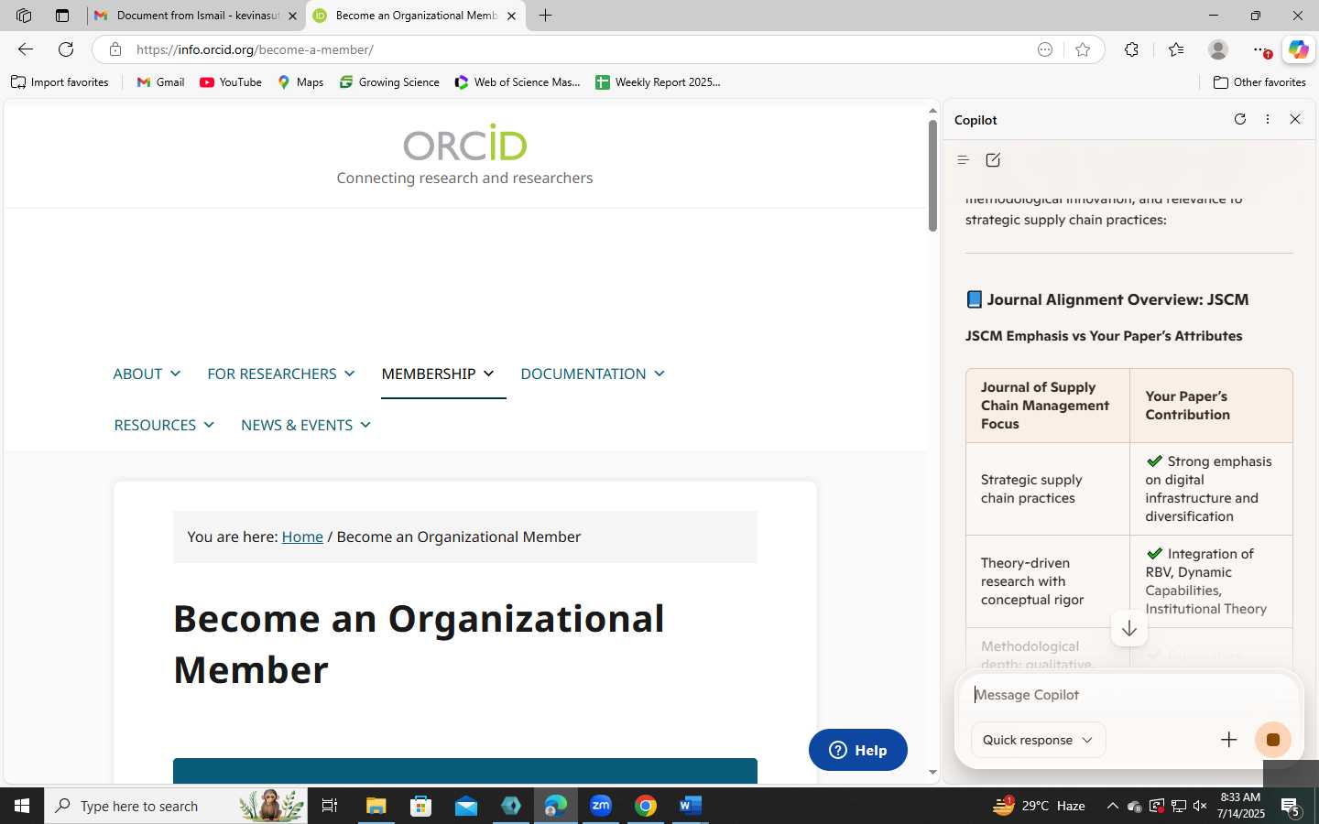The width and height of the screenshot is (1319, 824).
Task: Open File Explorer from taskbar
Action: [376, 806]
